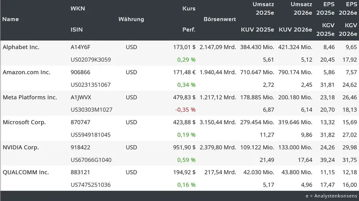The image size is (359, 201).
Task: Click the KGV 2025e header
Action: coord(325,30)
